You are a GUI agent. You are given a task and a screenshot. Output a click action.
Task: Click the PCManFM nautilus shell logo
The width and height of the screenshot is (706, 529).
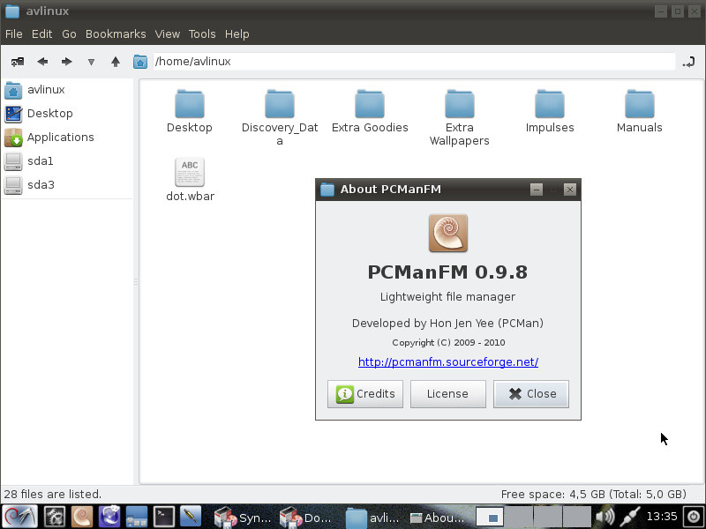pos(448,233)
